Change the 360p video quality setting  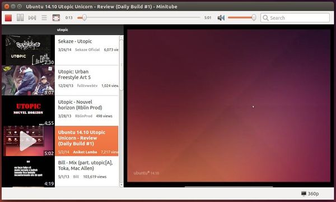click(313, 194)
